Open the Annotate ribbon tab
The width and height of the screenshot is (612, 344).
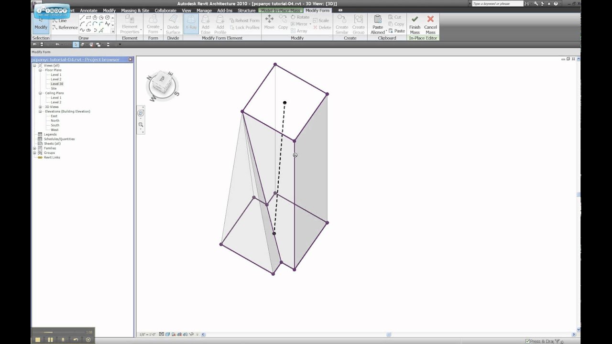point(88,10)
